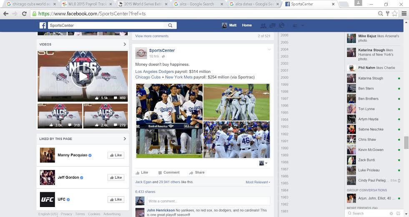The image size is (409, 217).
Task: Open ALCS video thumbnail with 2.4k likes
Action: pos(105,116)
